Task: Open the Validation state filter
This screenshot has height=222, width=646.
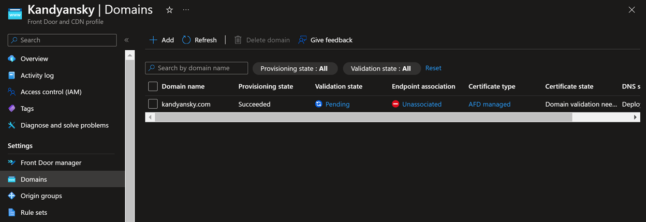Action: click(x=381, y=68)
